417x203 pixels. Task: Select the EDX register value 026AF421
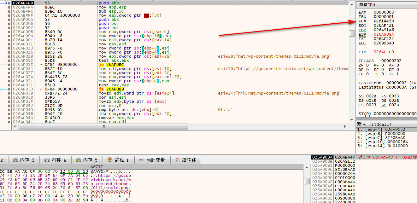pyautogui.click(x=384, y=26)
